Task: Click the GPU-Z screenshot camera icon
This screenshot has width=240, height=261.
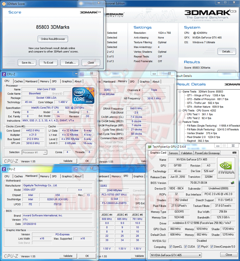Action: 234,153
